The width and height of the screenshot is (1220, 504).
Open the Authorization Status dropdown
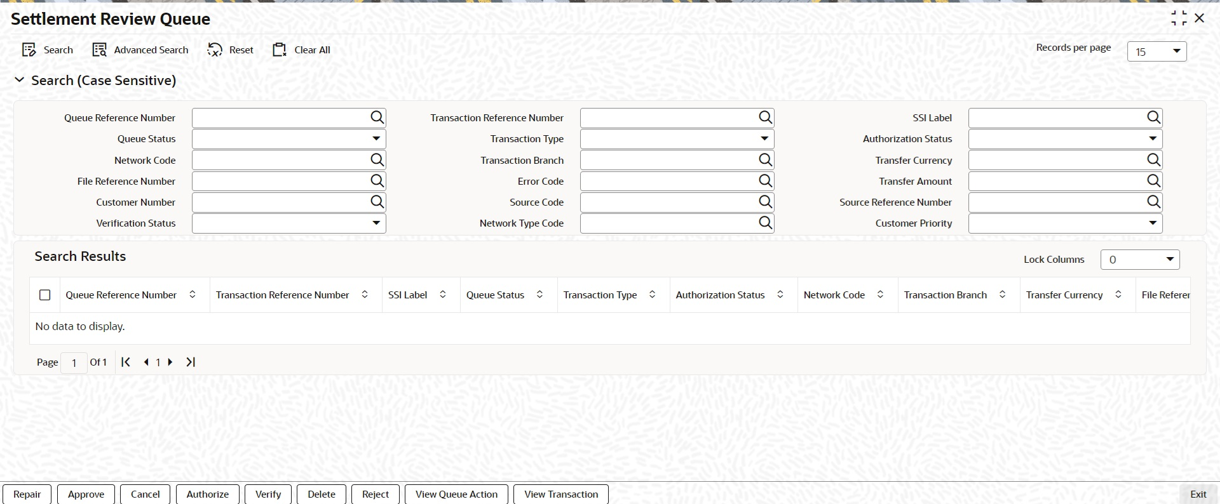(x=1066, y=139)
